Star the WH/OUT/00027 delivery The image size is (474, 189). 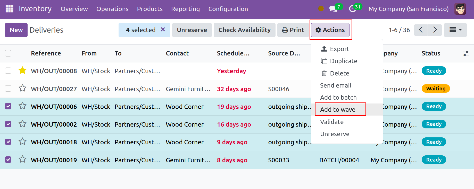[22, 89]
